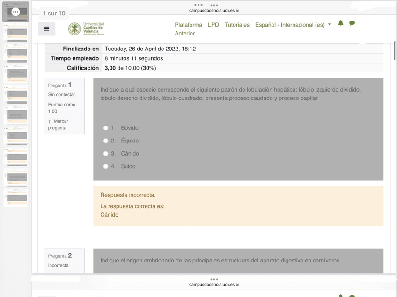This screenshot has width=397, height=297.
Task: Click the bell icon in the lower toolbar
Action: pyautogui.click(x=341, y=296)
